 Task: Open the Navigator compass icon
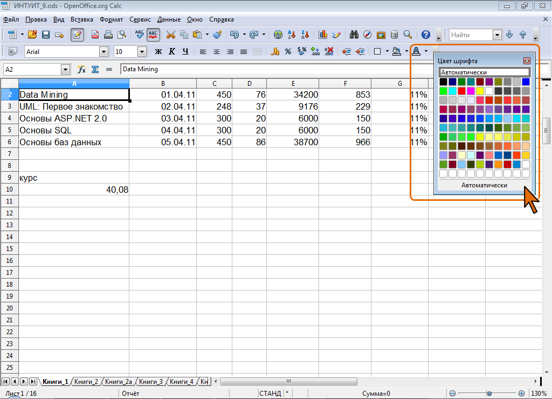[x=367, y=35]
